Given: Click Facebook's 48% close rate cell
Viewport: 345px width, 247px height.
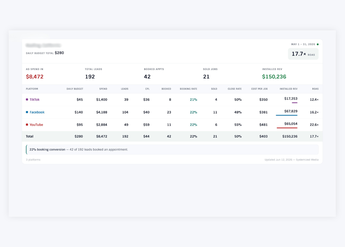Looking at the screenshot, I should [238, 112].
